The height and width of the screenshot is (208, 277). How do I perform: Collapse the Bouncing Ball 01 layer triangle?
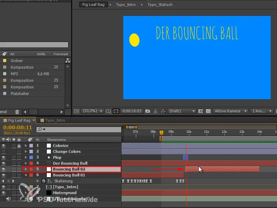pyautogui.click(x=26, y=175)
